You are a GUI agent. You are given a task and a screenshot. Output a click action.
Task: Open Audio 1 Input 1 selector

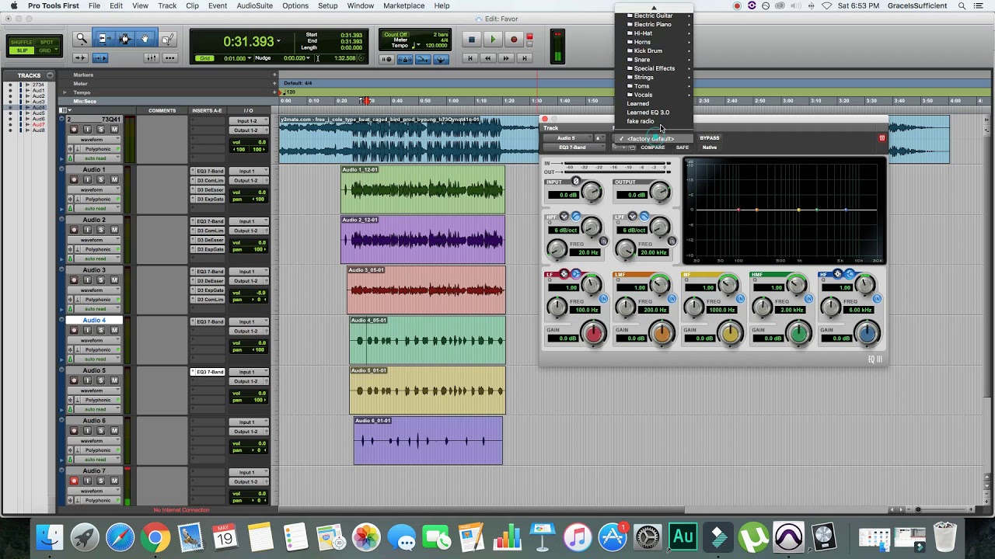(x=247, y=171)
